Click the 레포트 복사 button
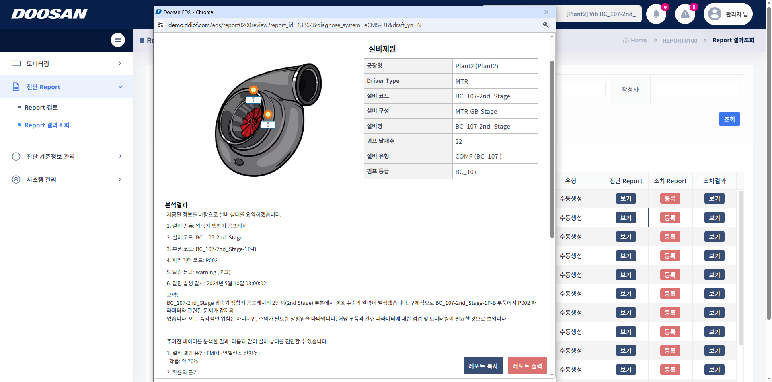 483,366
